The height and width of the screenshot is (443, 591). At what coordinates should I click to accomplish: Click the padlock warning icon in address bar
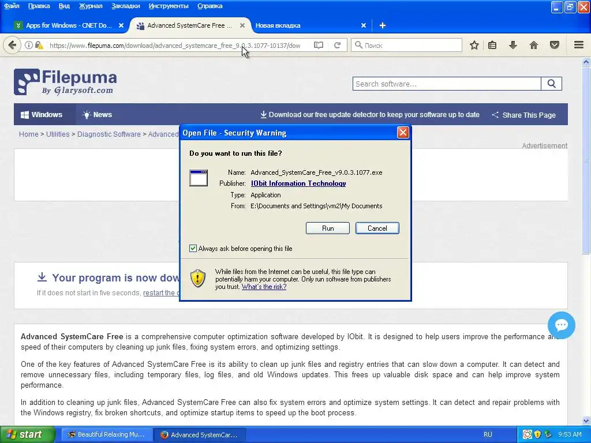tap(39, 45)
